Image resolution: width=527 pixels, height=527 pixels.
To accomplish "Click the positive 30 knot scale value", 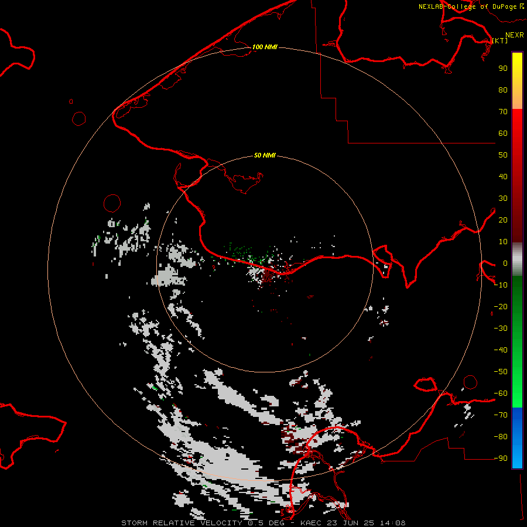I will click(503, 199).
